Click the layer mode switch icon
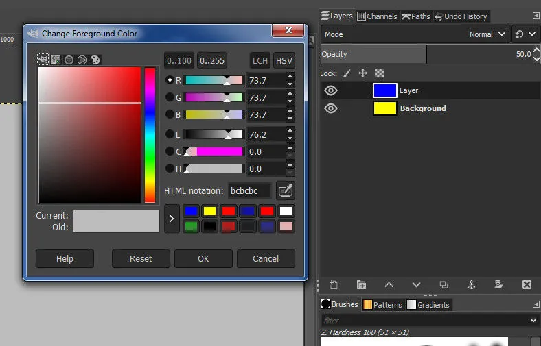The height and width of the screenshot is (346, 541). [x=519, y=34]
